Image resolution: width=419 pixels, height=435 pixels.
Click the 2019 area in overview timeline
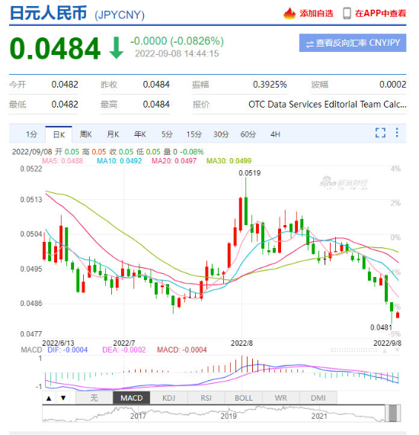(229, 416)
